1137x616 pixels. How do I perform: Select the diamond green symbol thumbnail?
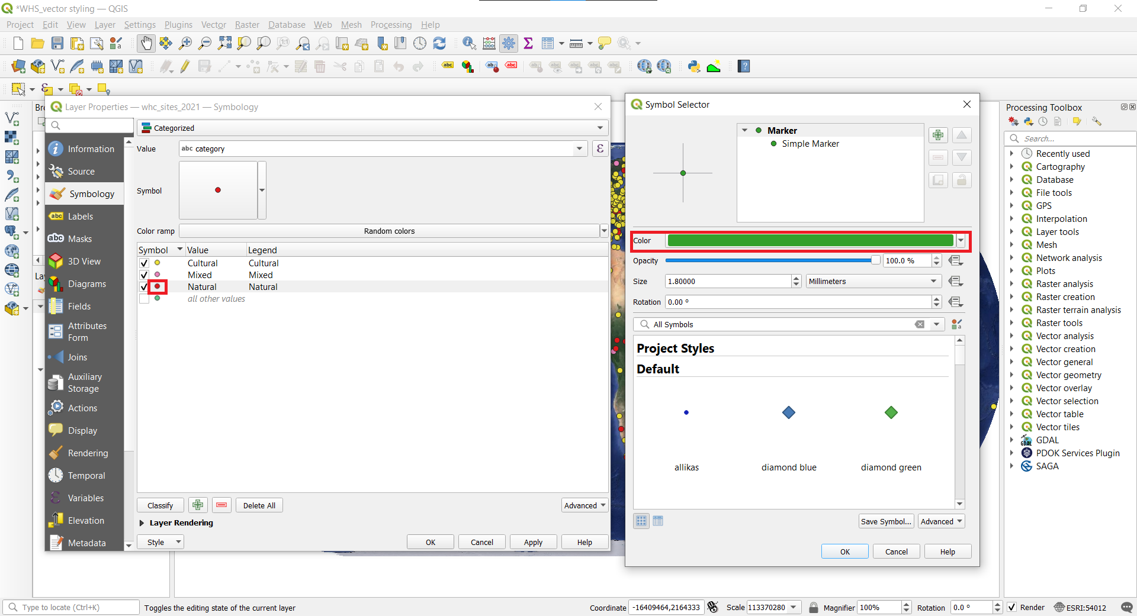click(891, 412)
